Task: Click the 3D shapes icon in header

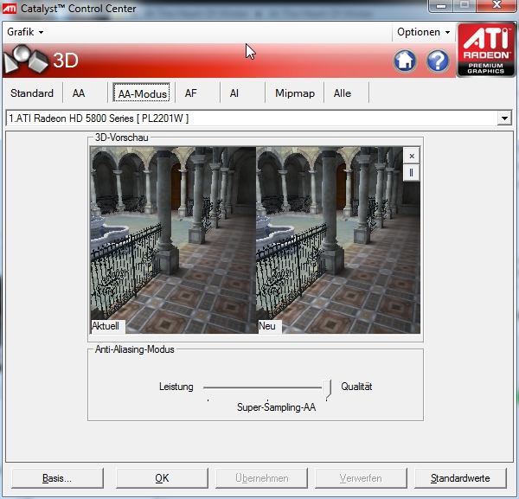Action: 26,60
